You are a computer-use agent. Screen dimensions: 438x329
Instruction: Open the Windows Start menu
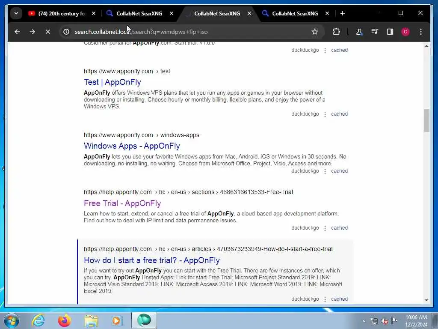12,320
